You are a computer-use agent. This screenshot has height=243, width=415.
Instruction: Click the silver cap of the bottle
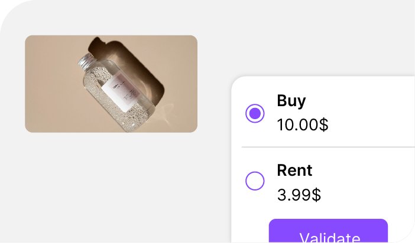point(86,61)
